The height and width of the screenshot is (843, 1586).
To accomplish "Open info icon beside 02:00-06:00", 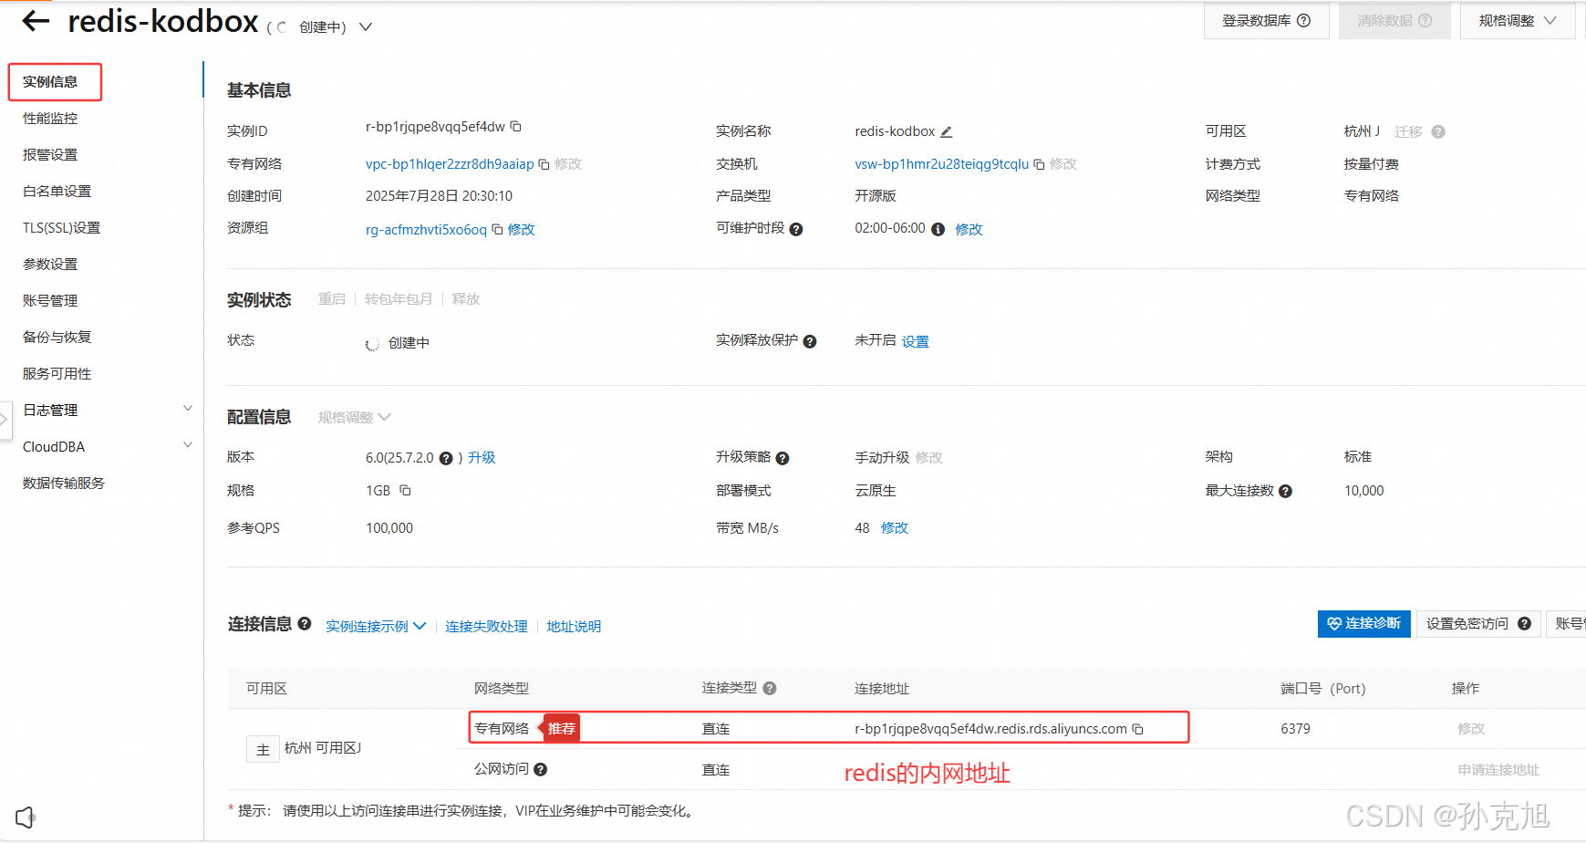I will pyautogui.click(x=938, y=229).
